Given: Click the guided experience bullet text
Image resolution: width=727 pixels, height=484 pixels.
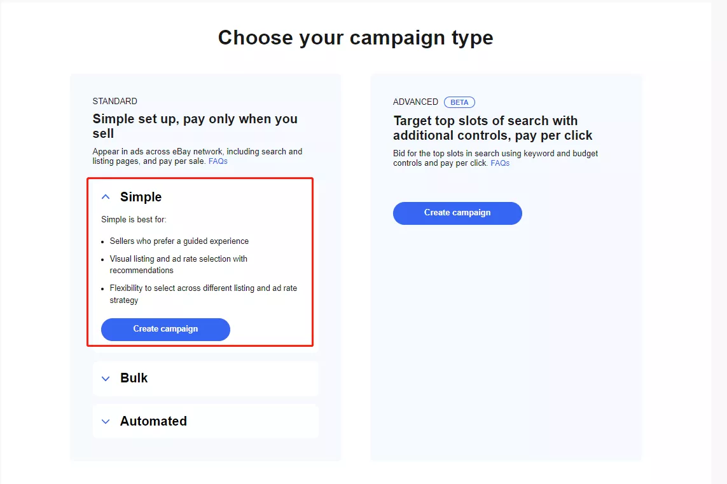Looking at the screenshot, I should pos(179,241).
